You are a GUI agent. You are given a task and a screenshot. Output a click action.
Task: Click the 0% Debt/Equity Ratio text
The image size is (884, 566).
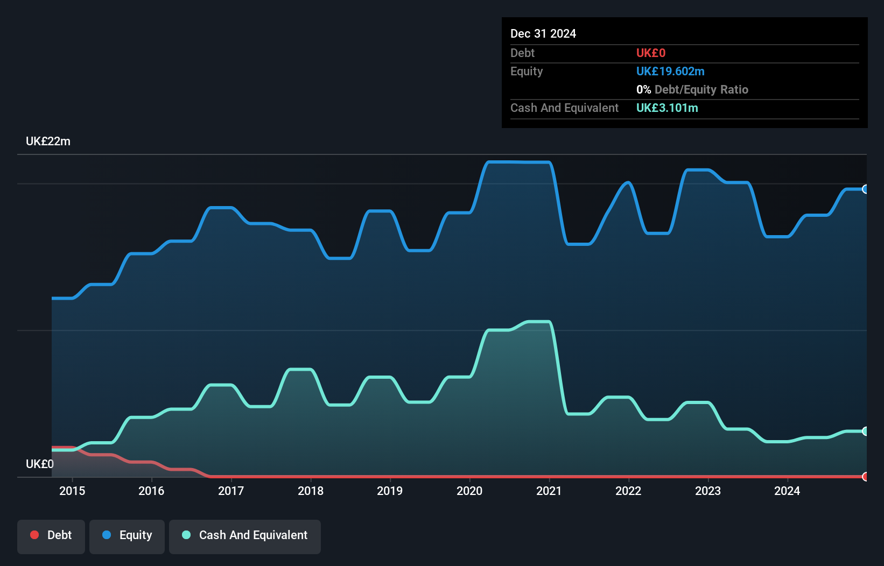692,89
